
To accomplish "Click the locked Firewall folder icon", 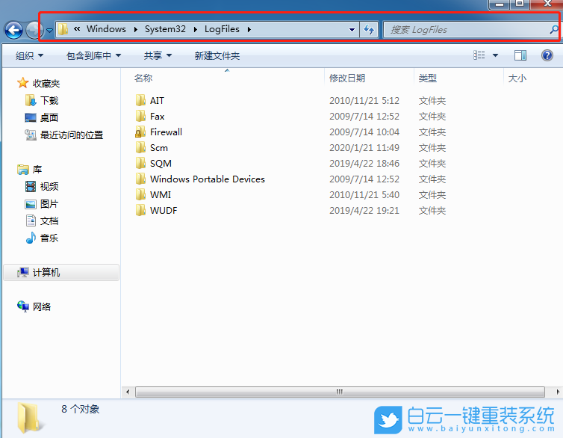I will tap(140, 132).
